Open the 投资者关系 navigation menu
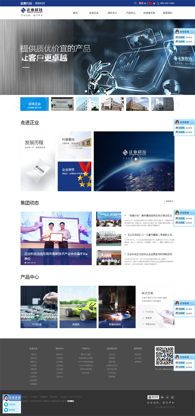The height and width of the screenshot is (416, 195). click(149, 13)
